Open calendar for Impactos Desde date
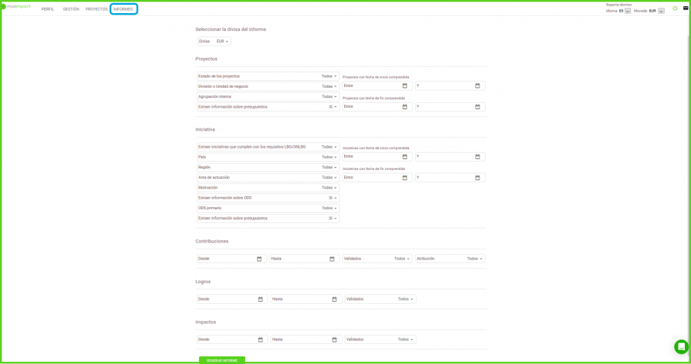 click(x=261, y=340)
